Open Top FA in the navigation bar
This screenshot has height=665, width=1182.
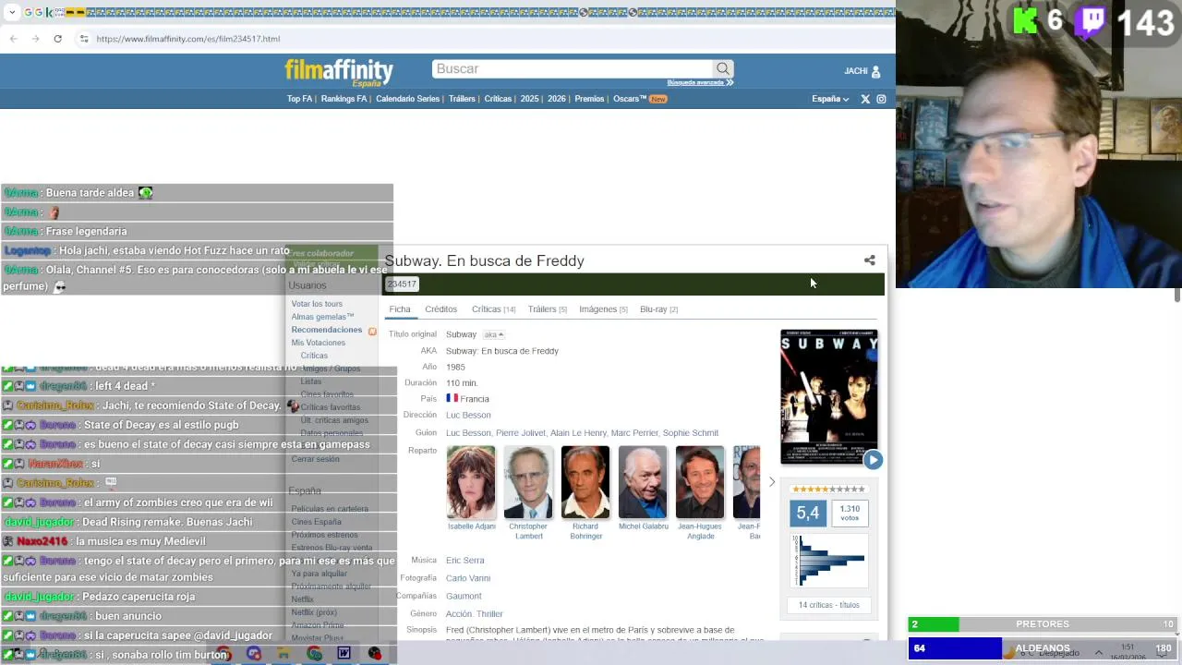click(299, 99)
